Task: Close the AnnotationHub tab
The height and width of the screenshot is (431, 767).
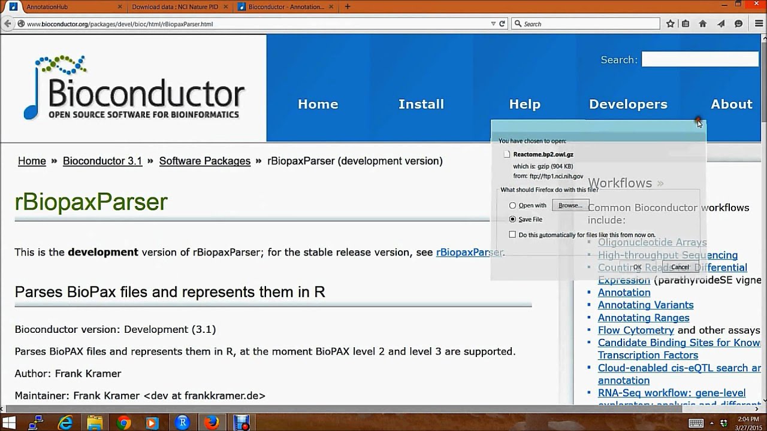Action: pyautogui.click(x=120, y=7)
